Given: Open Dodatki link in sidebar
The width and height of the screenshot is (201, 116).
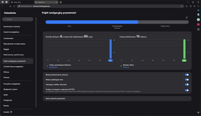Looking at the screenshot, I should click(6, 112).
